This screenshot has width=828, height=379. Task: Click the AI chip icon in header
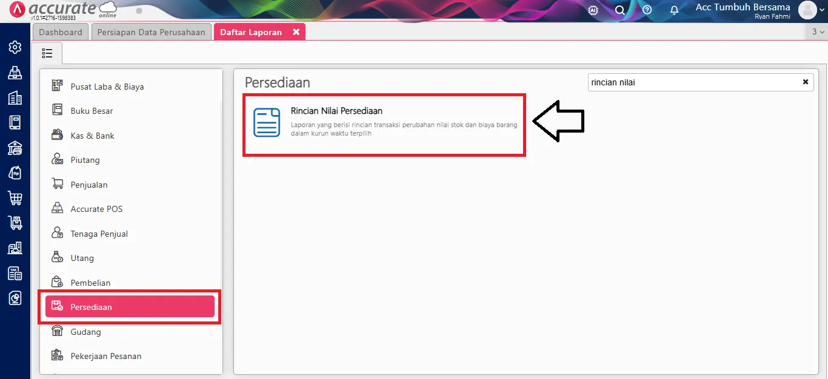tap(593, 10)
